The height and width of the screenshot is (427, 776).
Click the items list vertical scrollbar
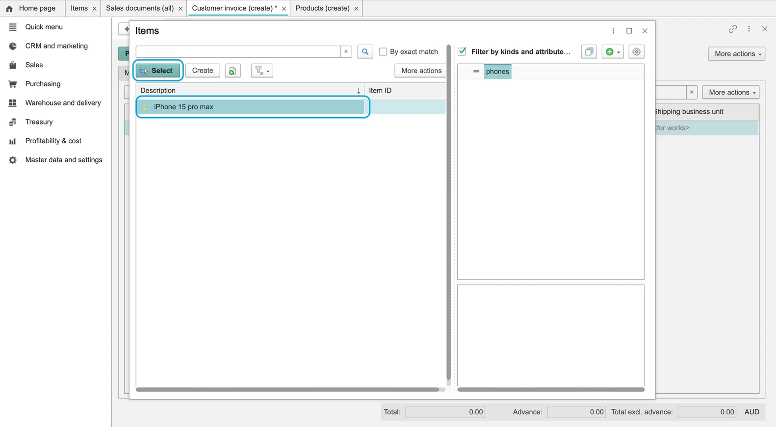(448, 212)
